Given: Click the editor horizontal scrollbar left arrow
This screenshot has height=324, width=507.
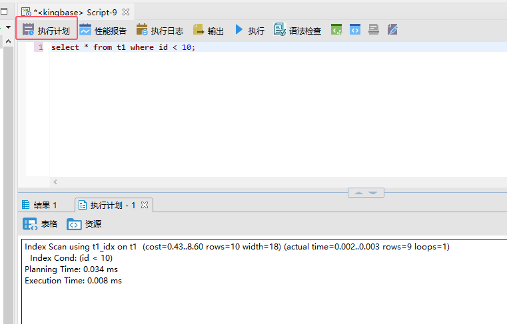Looking at the screenshot, I should coord(55,182).
